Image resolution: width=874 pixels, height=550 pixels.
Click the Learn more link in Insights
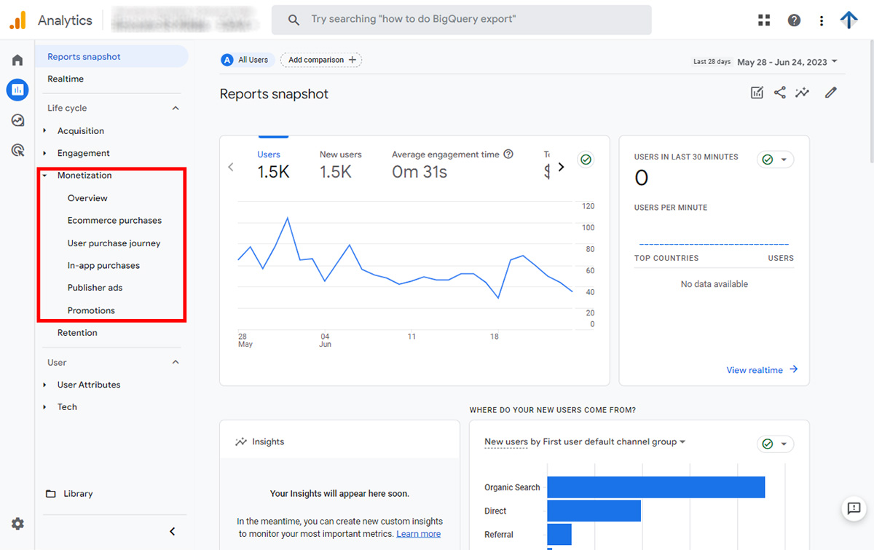click(x=418, y=534)
